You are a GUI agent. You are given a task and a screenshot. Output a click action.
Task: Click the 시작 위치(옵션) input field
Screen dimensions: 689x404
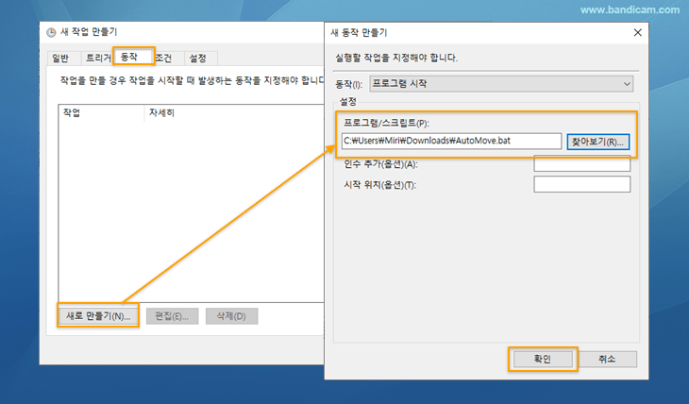581,184
